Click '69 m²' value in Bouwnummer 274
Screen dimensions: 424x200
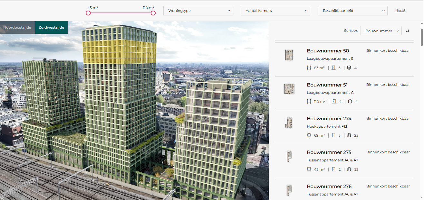(319, 135)
